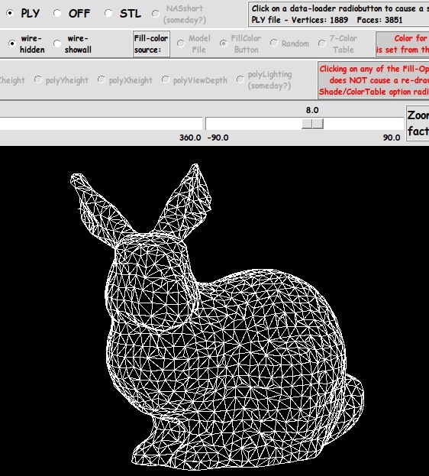
Task: Click the 'Faces: 3851' text
Action: click(x=379, y=20)
